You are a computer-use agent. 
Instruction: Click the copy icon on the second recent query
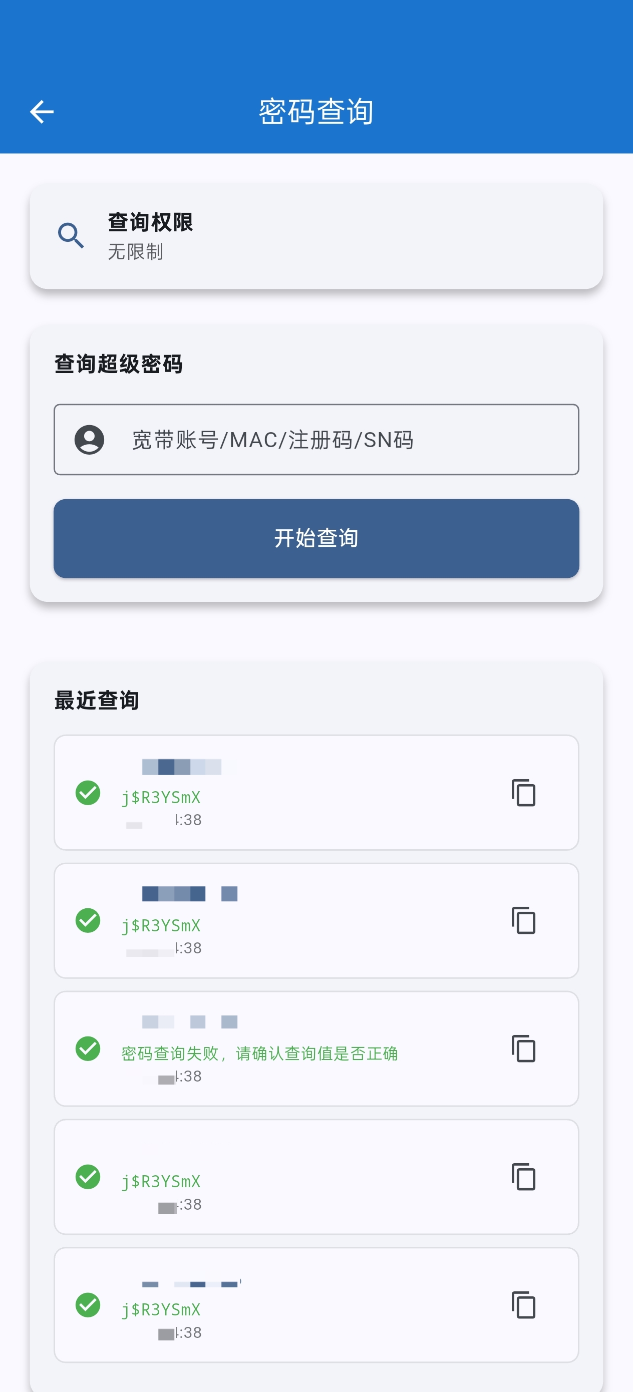pos(523,921)
